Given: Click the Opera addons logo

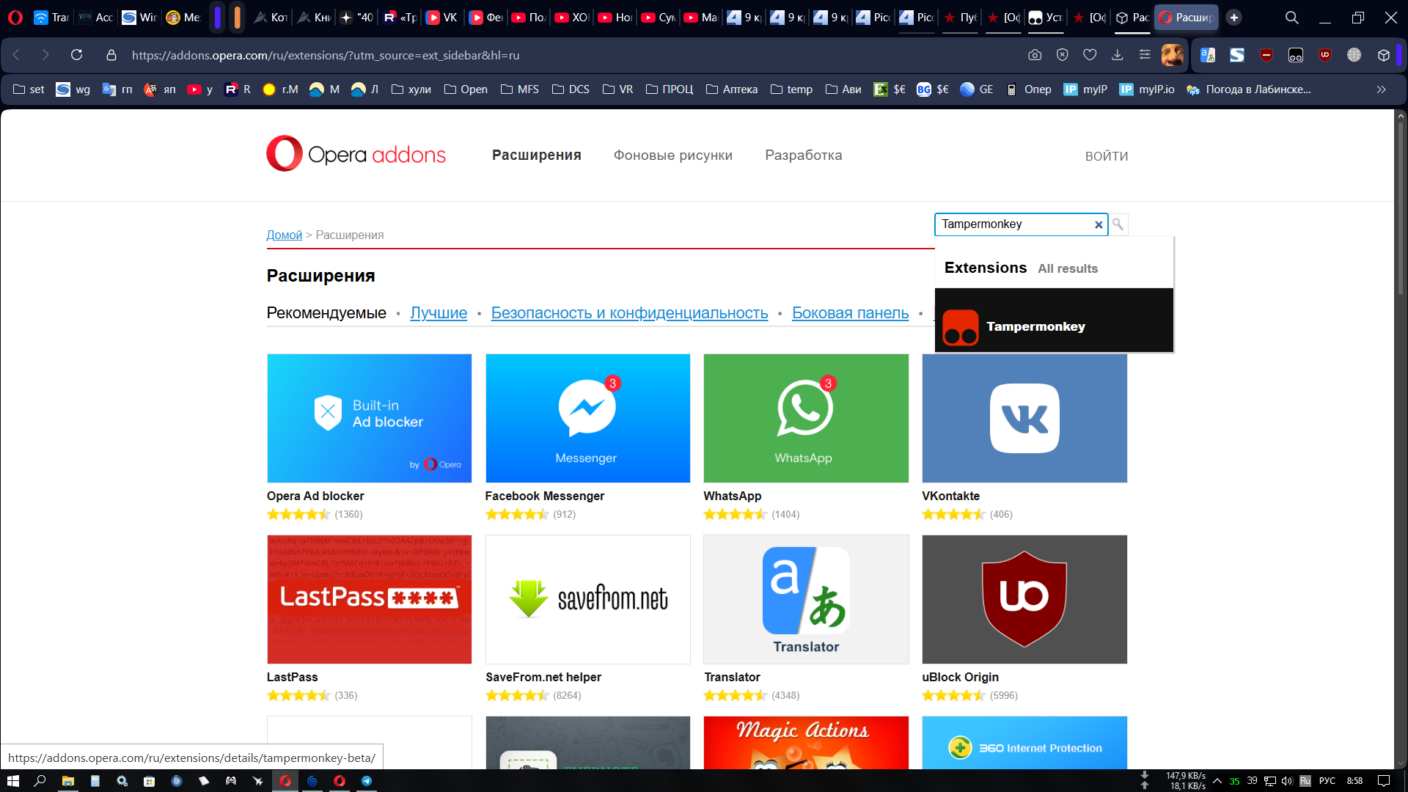Looking at the screenshot, I should tap(356, 154).
